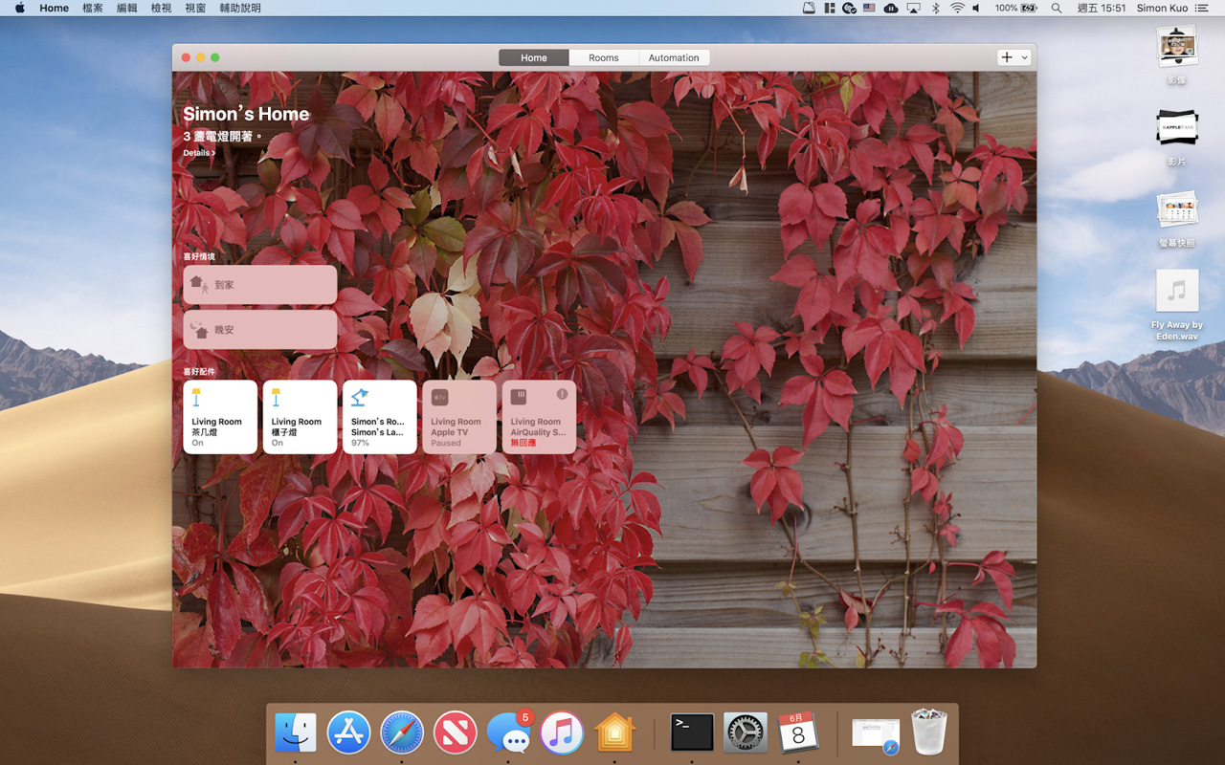
Task: Open Terminal from the Dock
Action: click(692, 732)
